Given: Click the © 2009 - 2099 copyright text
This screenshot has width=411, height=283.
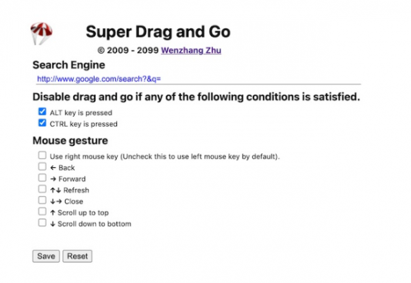Looking at the screenshot, I should coord(128,50).
